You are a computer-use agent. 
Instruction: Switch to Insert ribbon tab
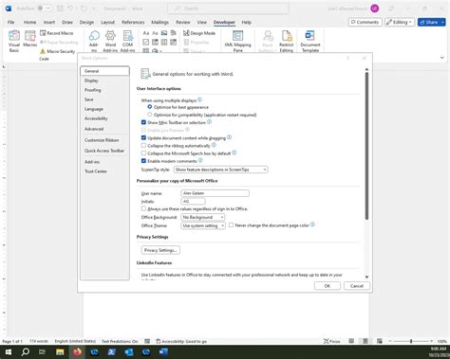click(49, 22)
